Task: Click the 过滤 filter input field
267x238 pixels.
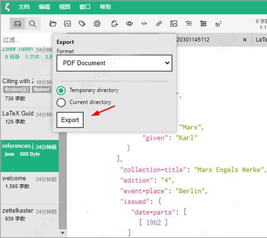Action: pyautogui.click(x=26, y=40)
